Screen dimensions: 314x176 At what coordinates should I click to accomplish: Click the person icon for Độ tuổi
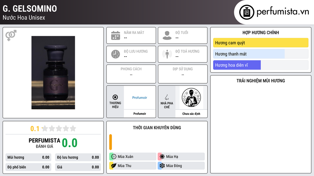pyautogui.click(x=167, y=35)
